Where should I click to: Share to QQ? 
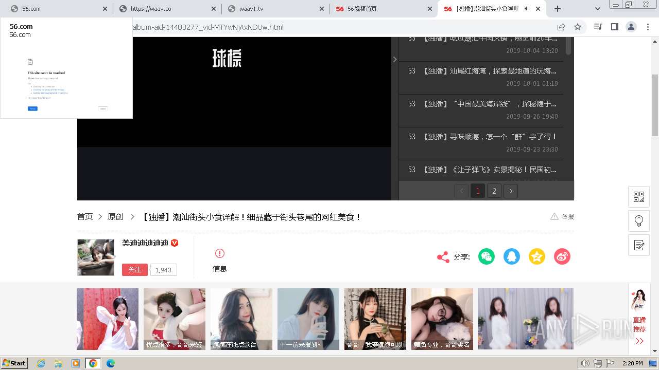tap(512, 256)
